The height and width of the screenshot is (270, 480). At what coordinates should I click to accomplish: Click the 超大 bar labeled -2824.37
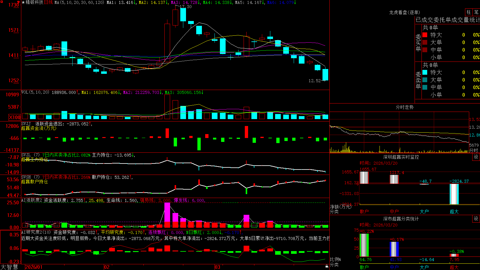454,194
